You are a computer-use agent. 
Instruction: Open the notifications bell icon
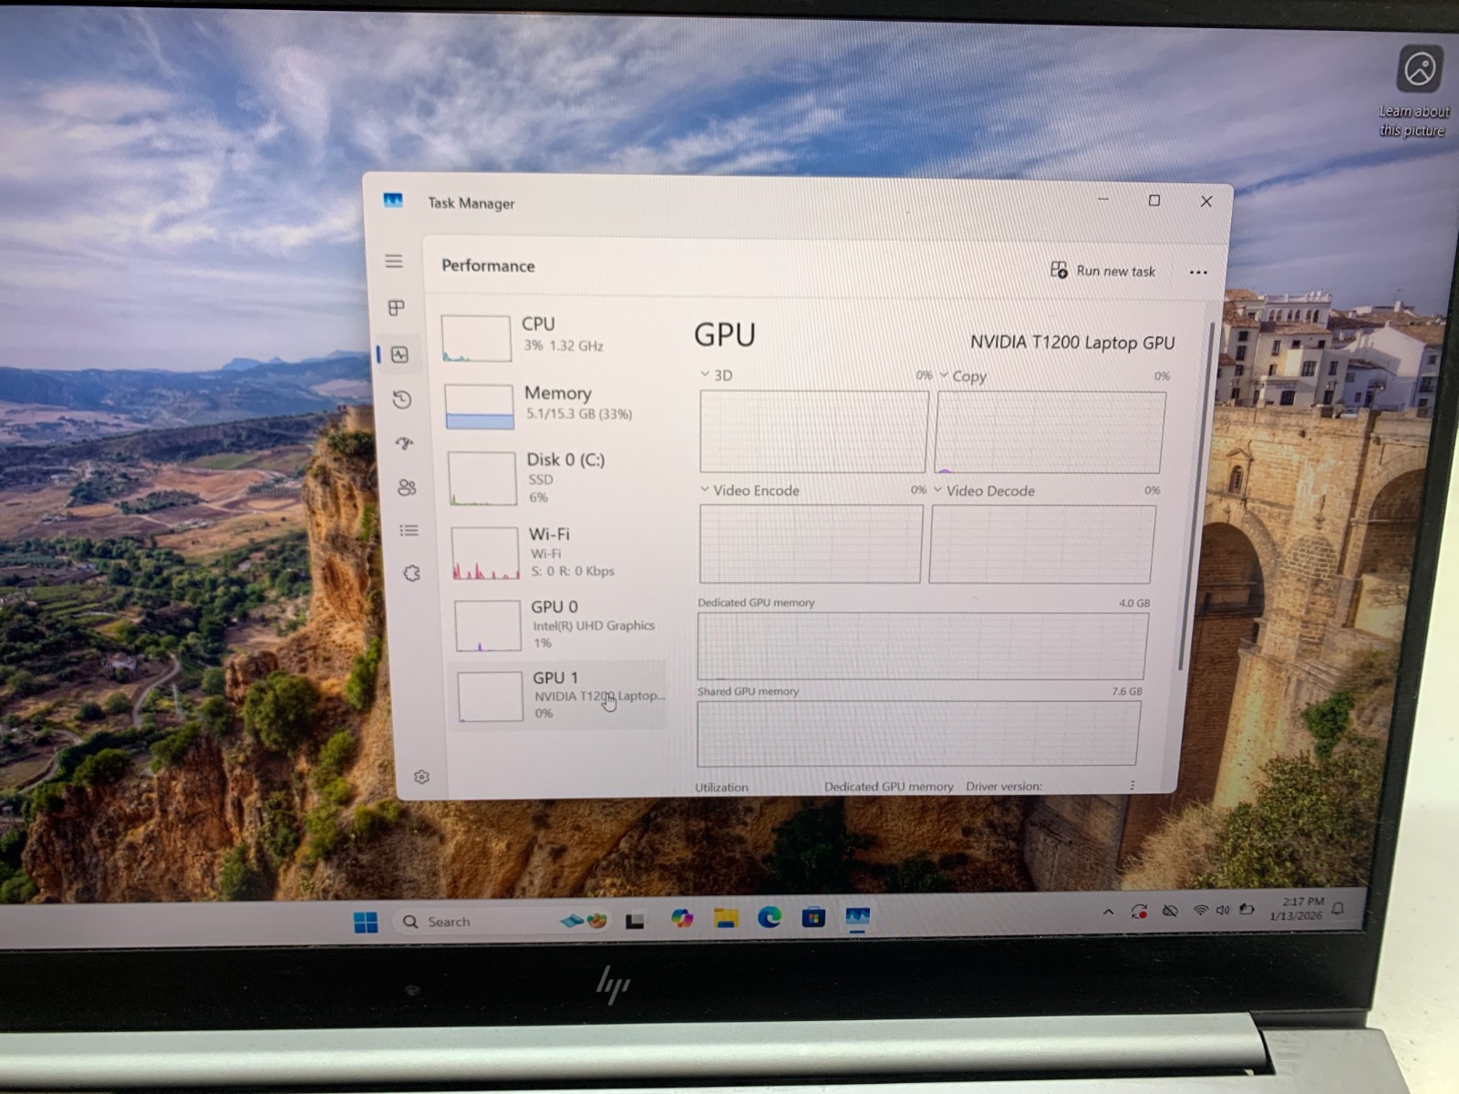point(1339,909)
